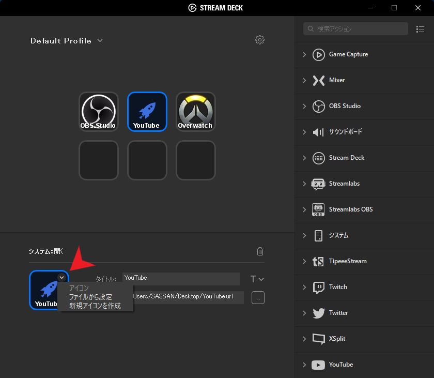
Task: Expand the Twitch category arrow
Action: [304, 287]
